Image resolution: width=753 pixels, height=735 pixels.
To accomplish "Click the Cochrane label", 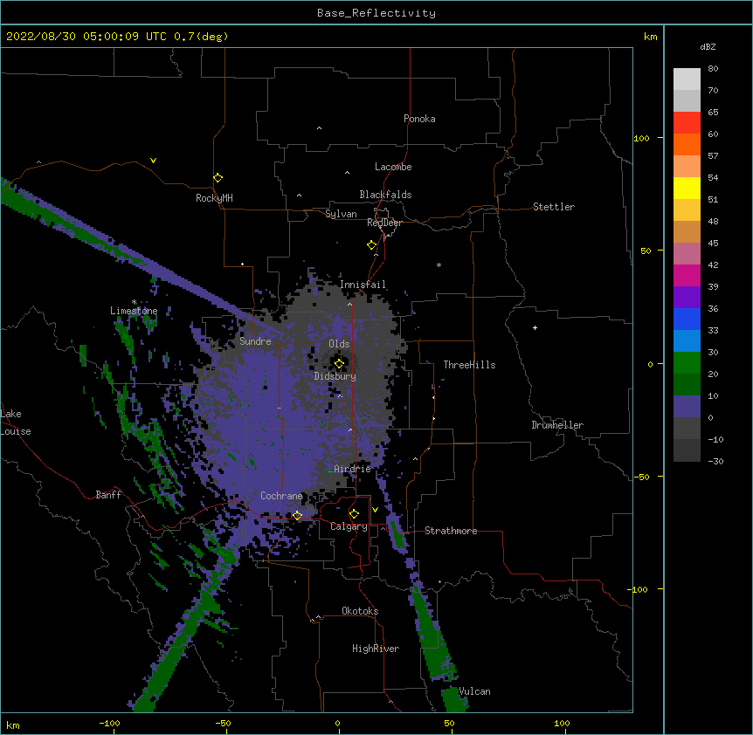I will point(281,496).
